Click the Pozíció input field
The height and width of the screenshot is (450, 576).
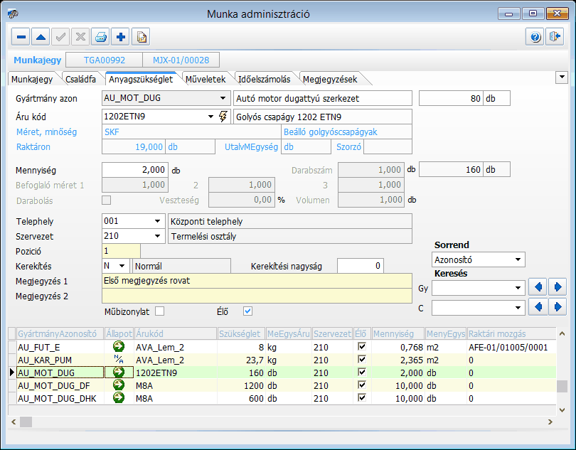click(x=121, y=251)
